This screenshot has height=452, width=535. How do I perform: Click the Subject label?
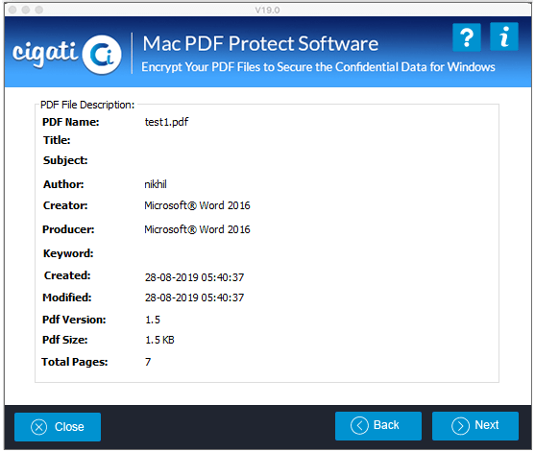(x=65, y=160)
